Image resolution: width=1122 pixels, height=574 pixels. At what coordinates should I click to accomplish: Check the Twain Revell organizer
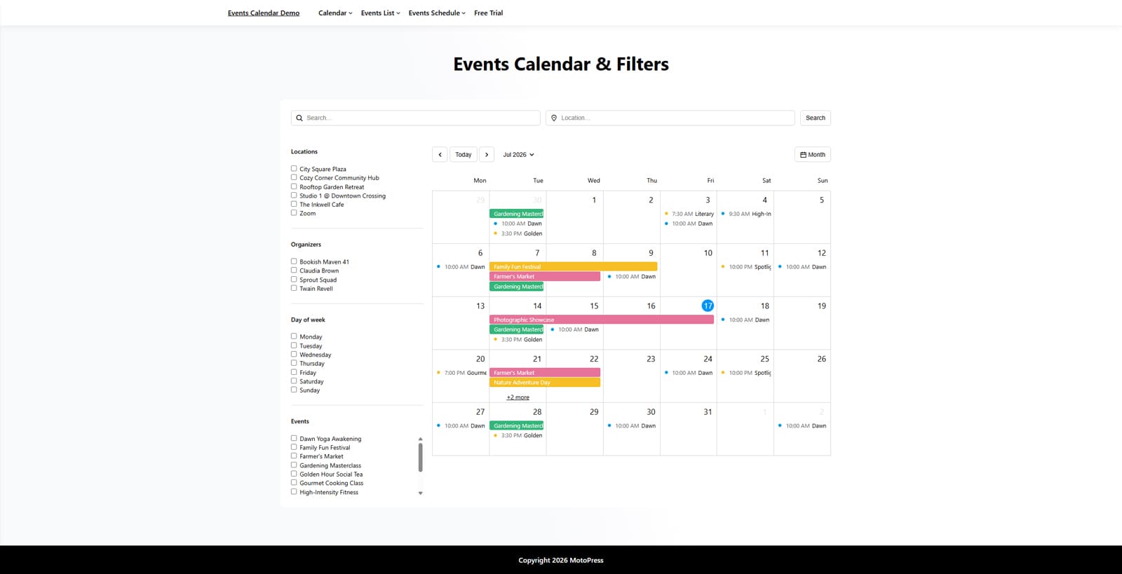click(294, 288)
